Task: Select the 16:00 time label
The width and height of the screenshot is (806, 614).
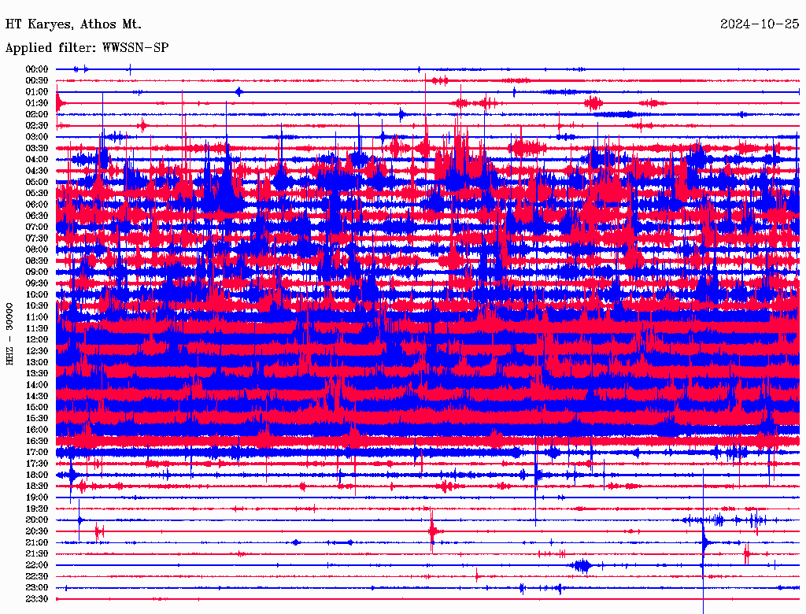Action: [x=37, y=431]
